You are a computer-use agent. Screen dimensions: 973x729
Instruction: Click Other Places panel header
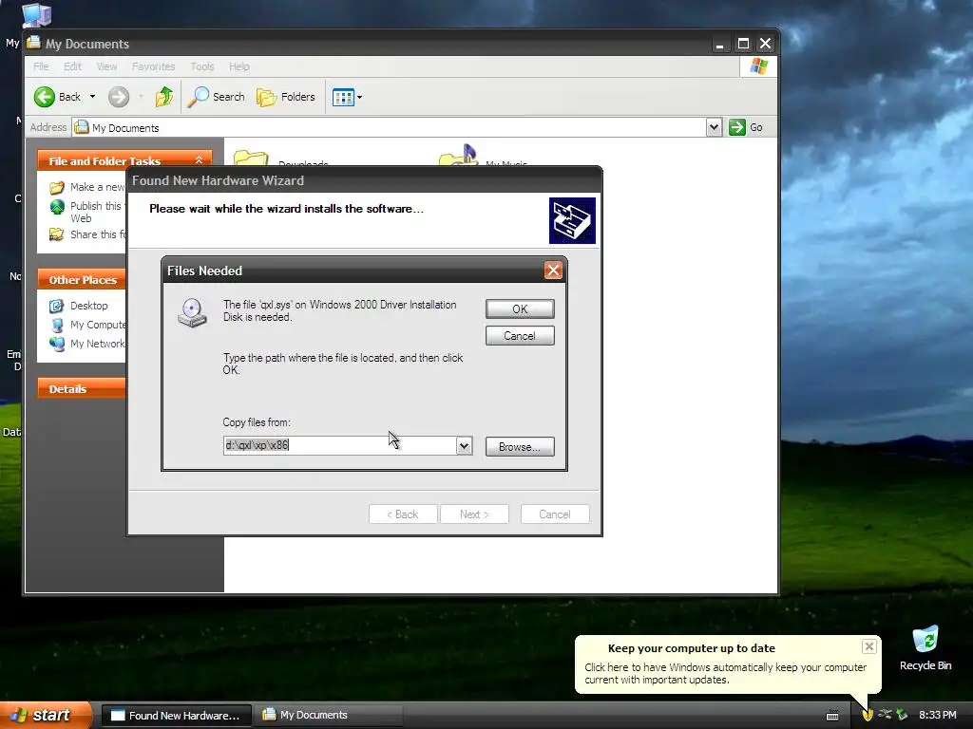[82, 280]
